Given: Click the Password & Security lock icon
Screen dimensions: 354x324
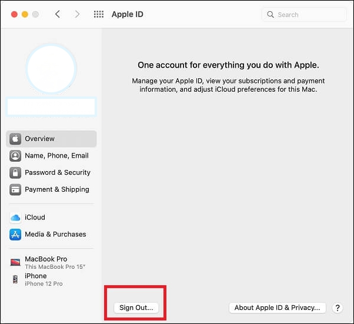Looking at the screenshot, I should click(x=15, y=173).
